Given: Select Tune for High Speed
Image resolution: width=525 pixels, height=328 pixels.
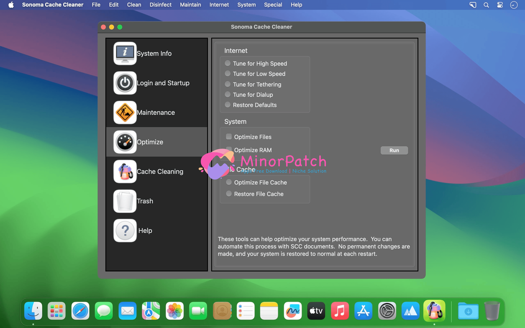Looking at the screenshot, I should tap(228, 63).
